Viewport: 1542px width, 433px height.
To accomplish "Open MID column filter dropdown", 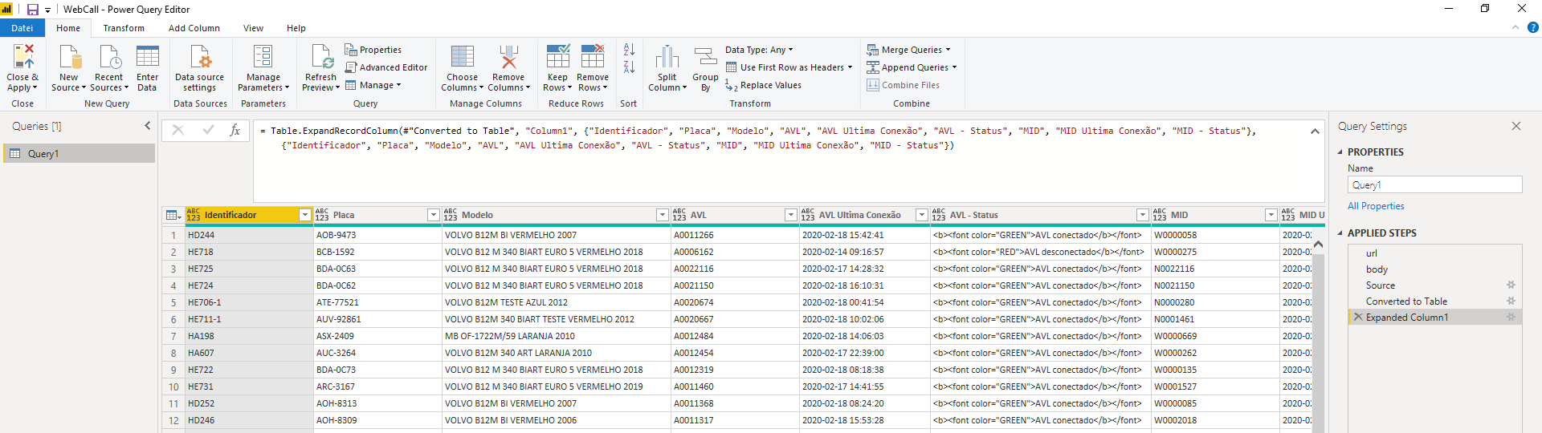I will click(x=1271, y=215).
